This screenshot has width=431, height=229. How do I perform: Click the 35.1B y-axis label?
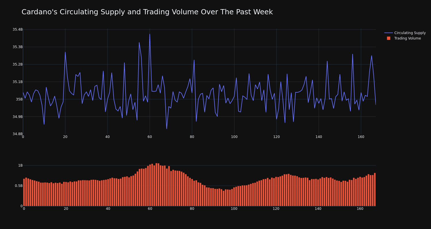tap(18, 82)
